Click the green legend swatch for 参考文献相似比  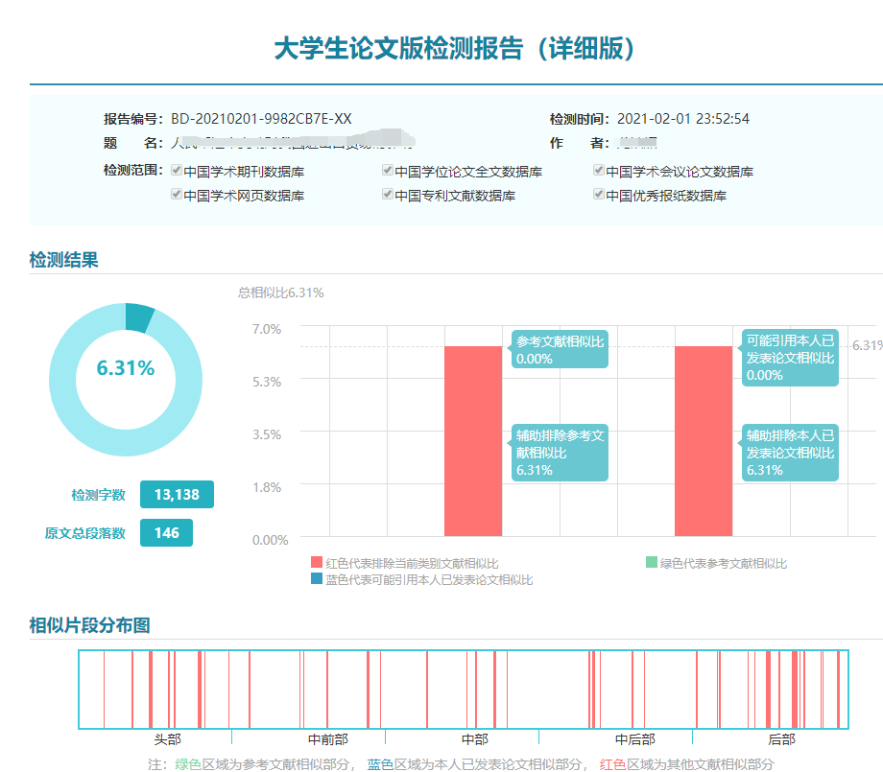click(652, 562)
